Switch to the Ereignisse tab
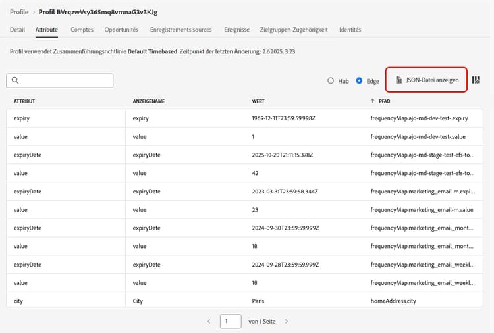This screenshot has width=494, height=333. [x=236, y=30]
